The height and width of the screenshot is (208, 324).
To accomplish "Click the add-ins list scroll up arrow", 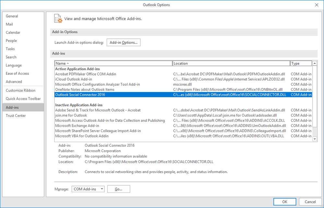I will pos(315,63).
